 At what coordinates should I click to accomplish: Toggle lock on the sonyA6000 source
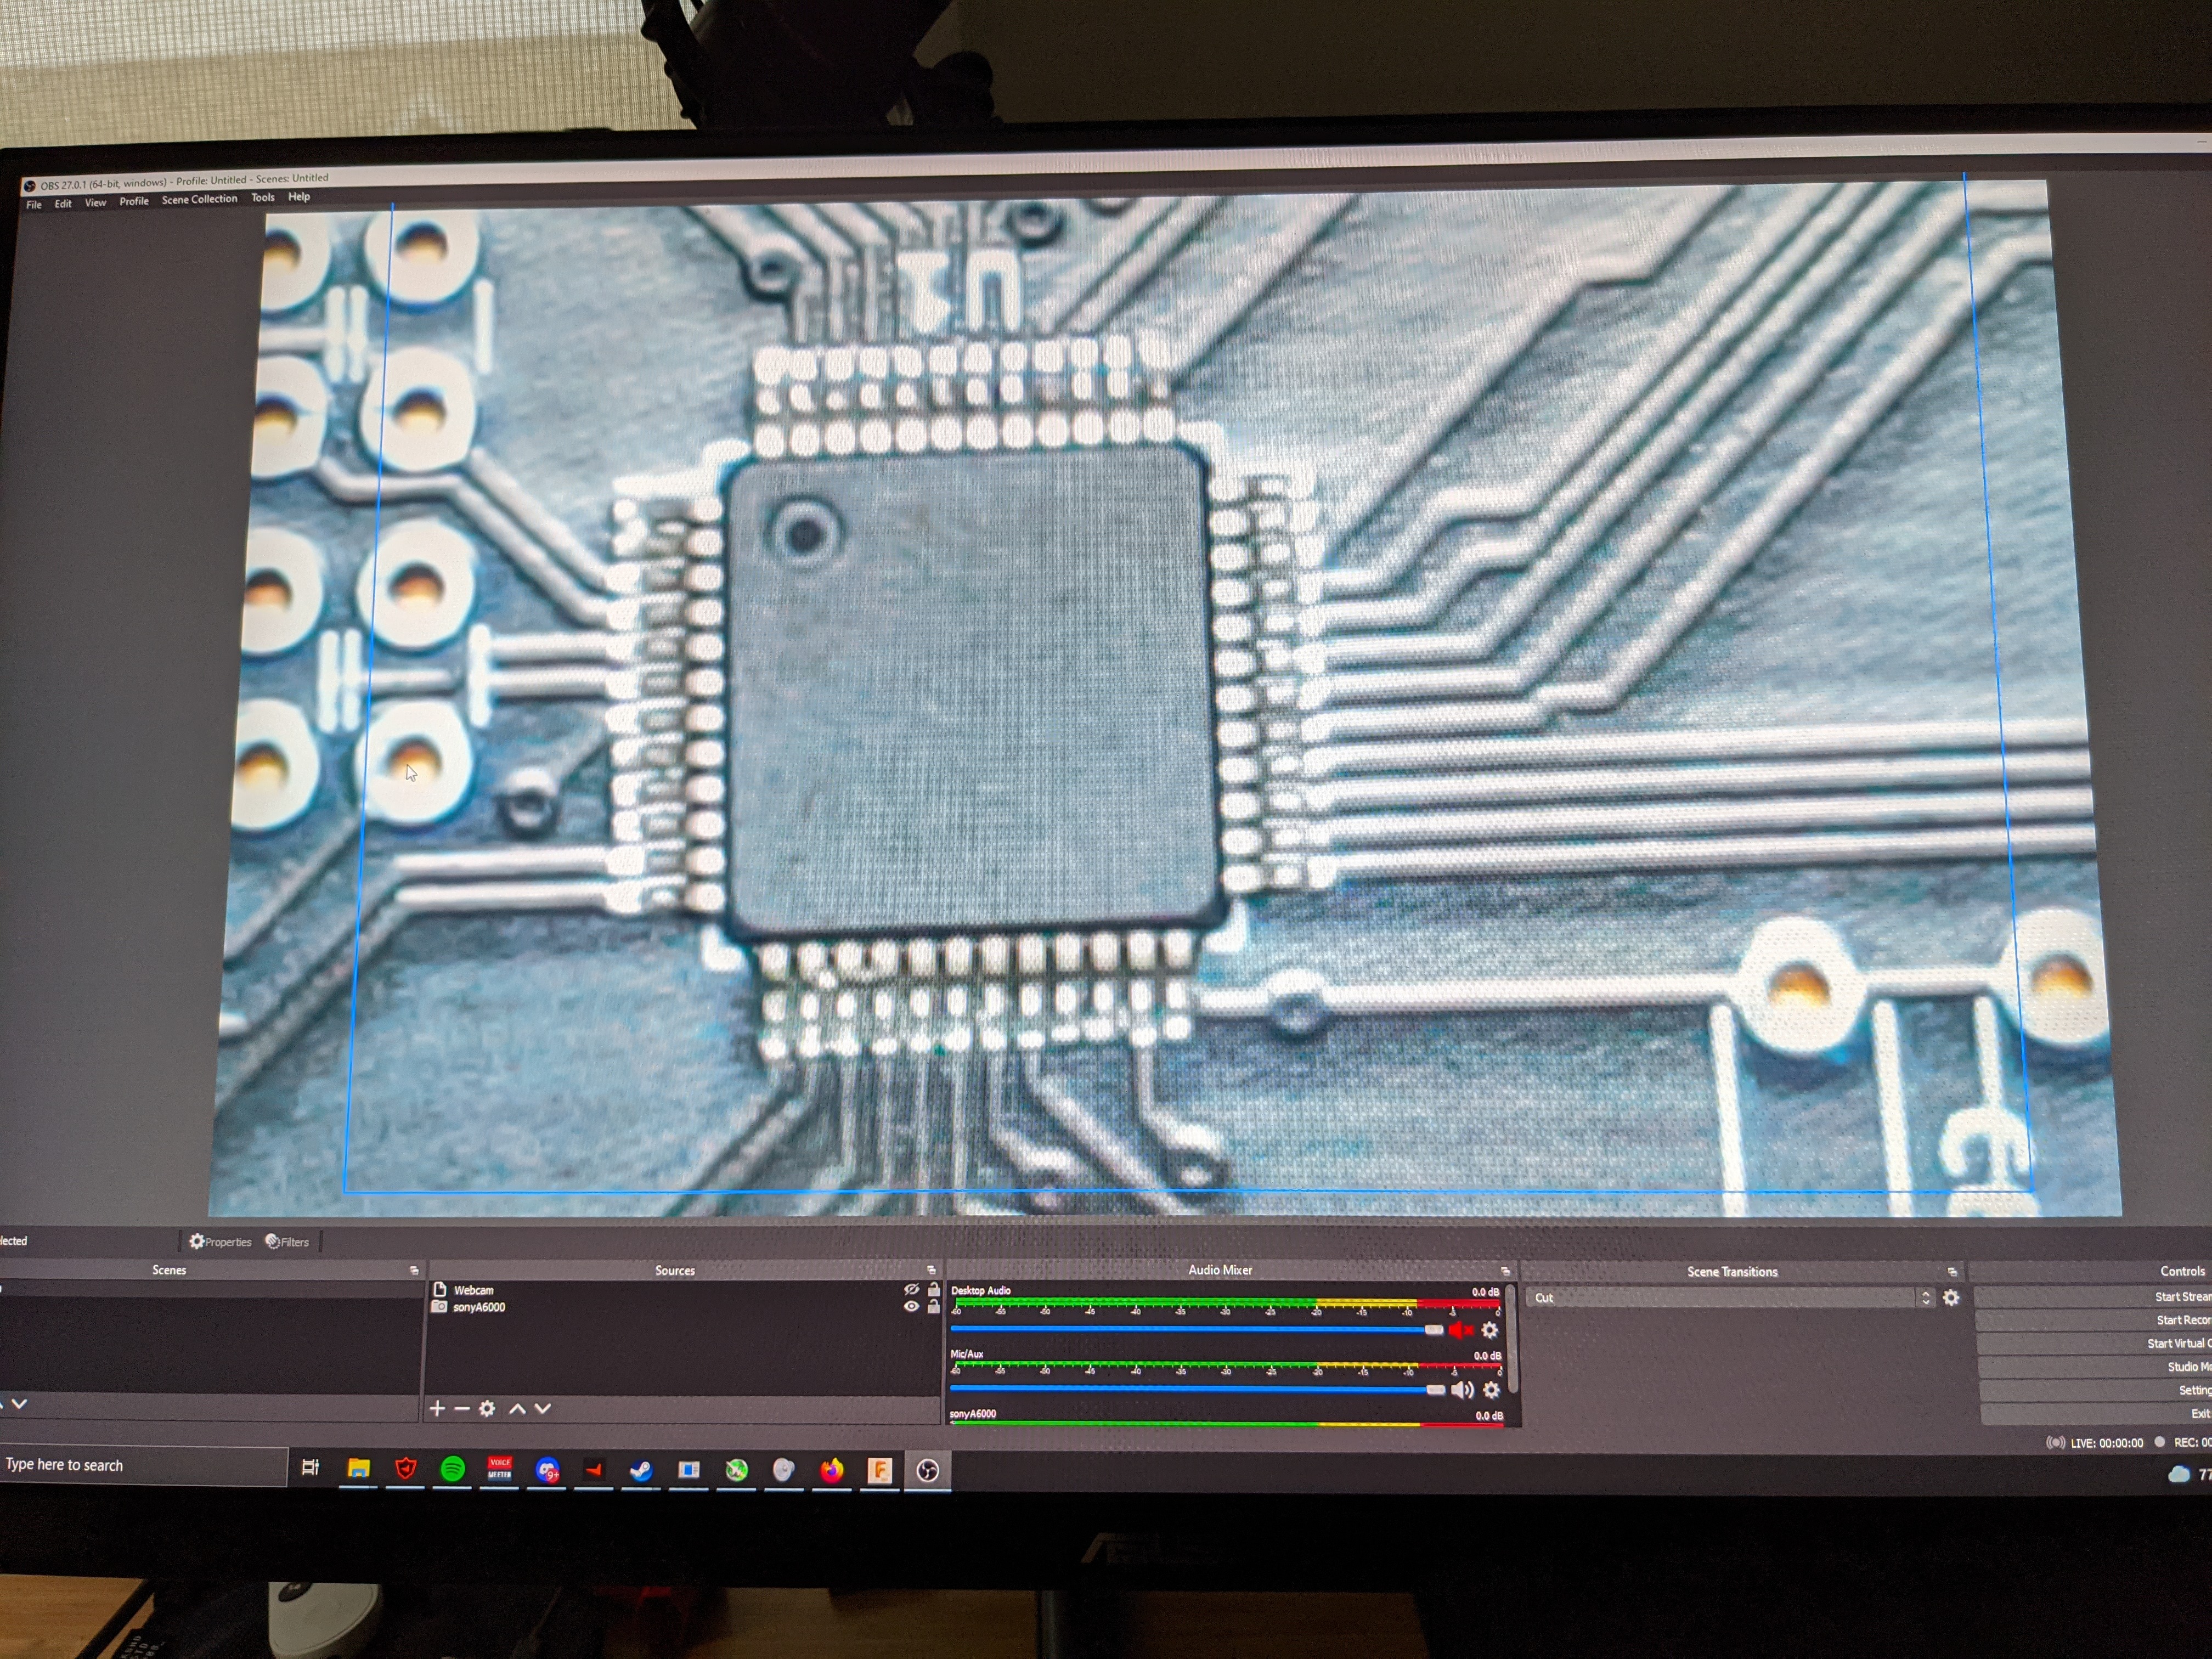click(x=934, y=1306)
